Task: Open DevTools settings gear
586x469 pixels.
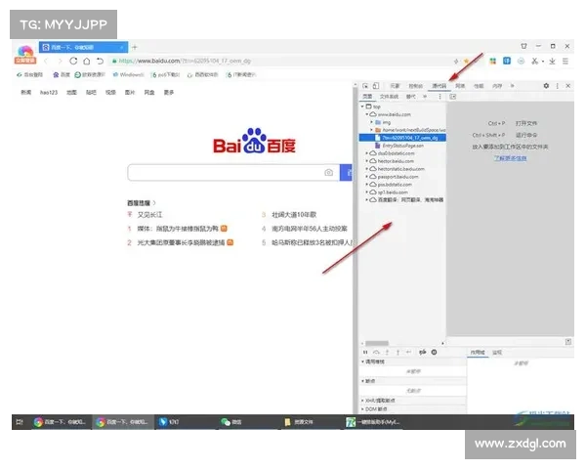Action: tap(546, 86)
